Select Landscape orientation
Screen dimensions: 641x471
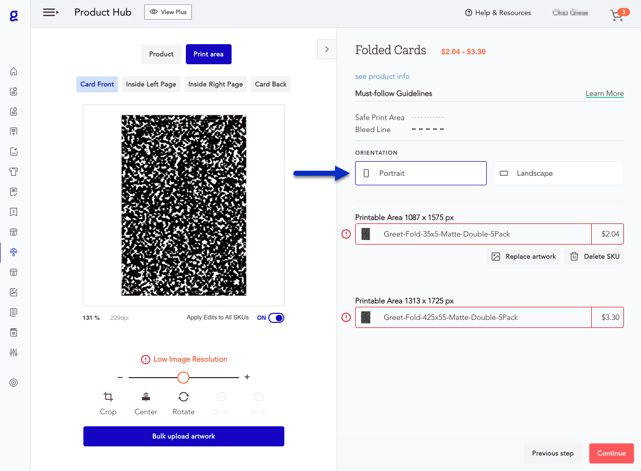pos(558,173)
